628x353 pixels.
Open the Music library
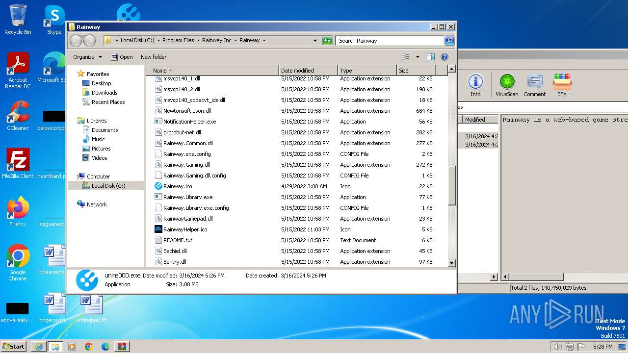98,139
